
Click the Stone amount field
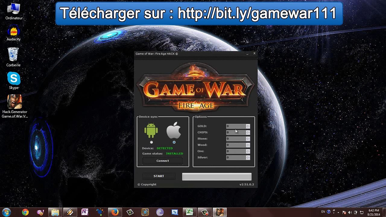[236, 139]
